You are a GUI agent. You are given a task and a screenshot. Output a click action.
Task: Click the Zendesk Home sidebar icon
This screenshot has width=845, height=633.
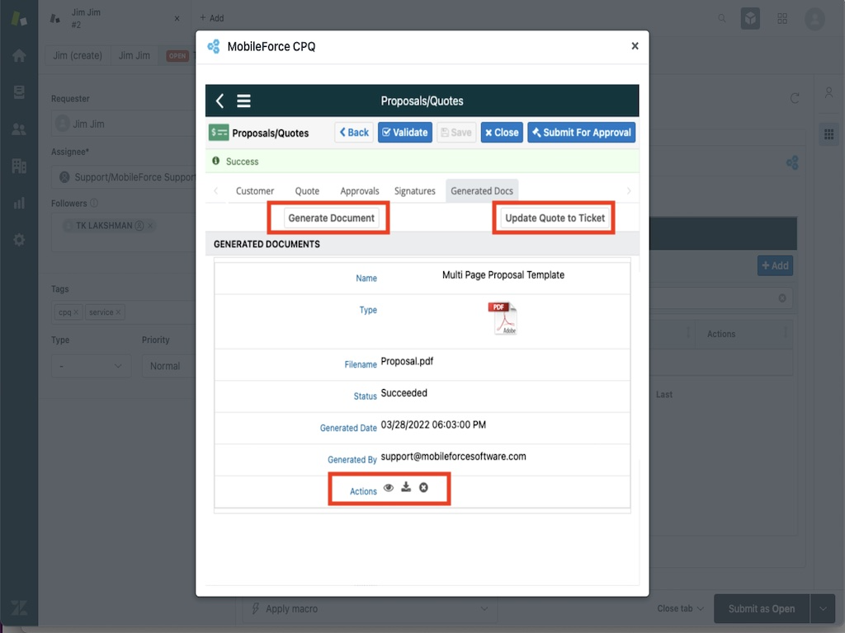[19, 56]
